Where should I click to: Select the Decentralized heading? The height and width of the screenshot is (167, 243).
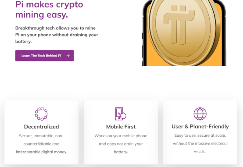point(42,127)
